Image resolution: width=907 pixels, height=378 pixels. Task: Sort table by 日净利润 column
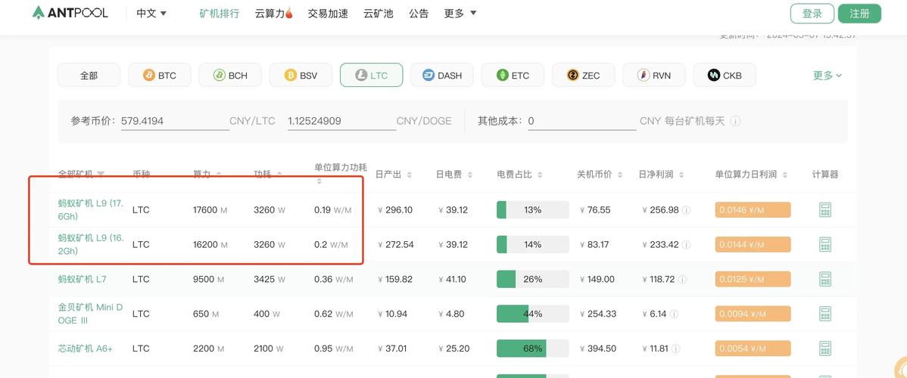681,175
